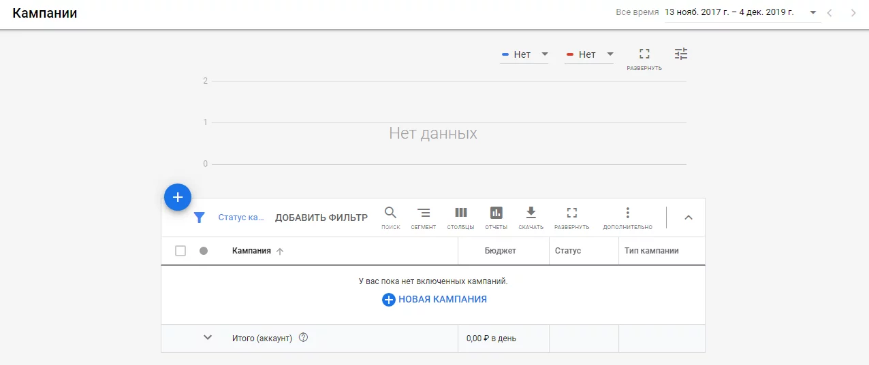Open the Столбцы columns tool
This screenshot has height=365, width=869.
461,218
